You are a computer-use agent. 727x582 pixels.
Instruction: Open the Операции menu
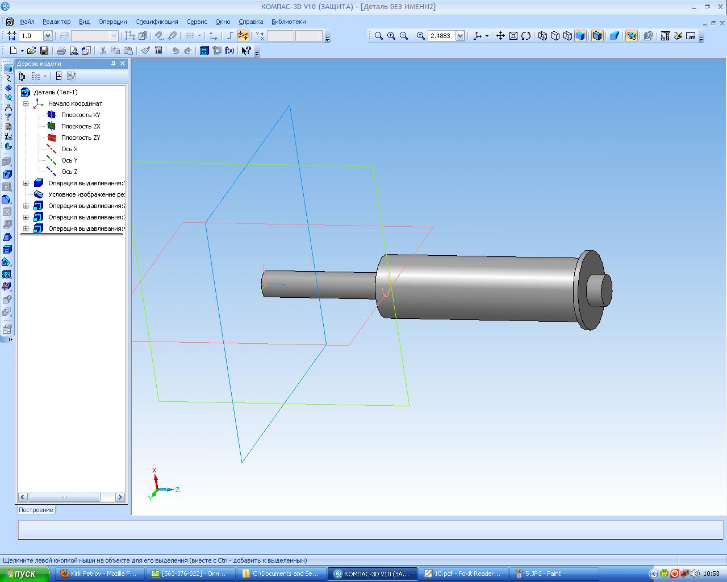112,22
